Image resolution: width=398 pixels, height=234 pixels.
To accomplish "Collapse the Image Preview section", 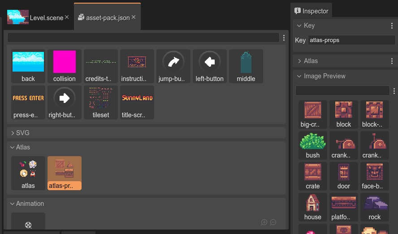I will (299, 77).
